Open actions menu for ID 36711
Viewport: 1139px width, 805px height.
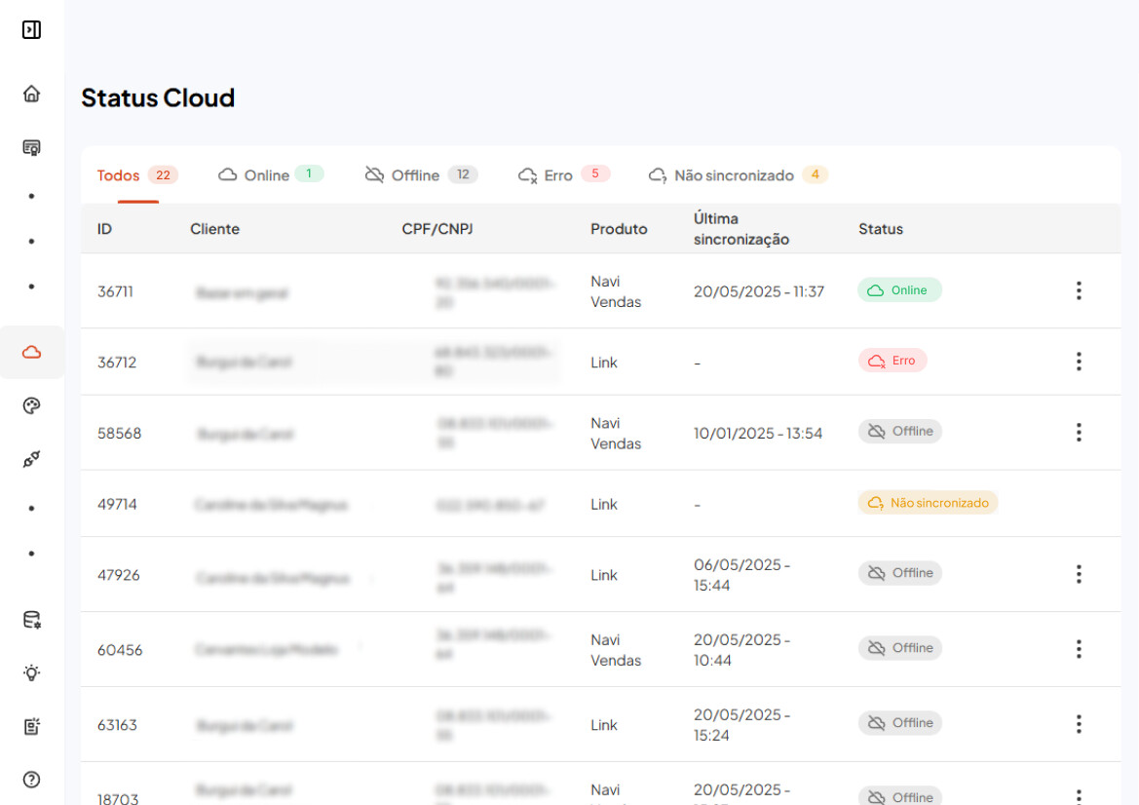tap(1078, 290)
